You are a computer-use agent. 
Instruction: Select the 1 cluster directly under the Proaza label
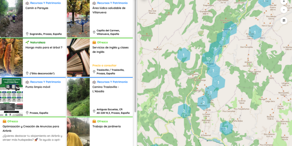click(214, 71)
